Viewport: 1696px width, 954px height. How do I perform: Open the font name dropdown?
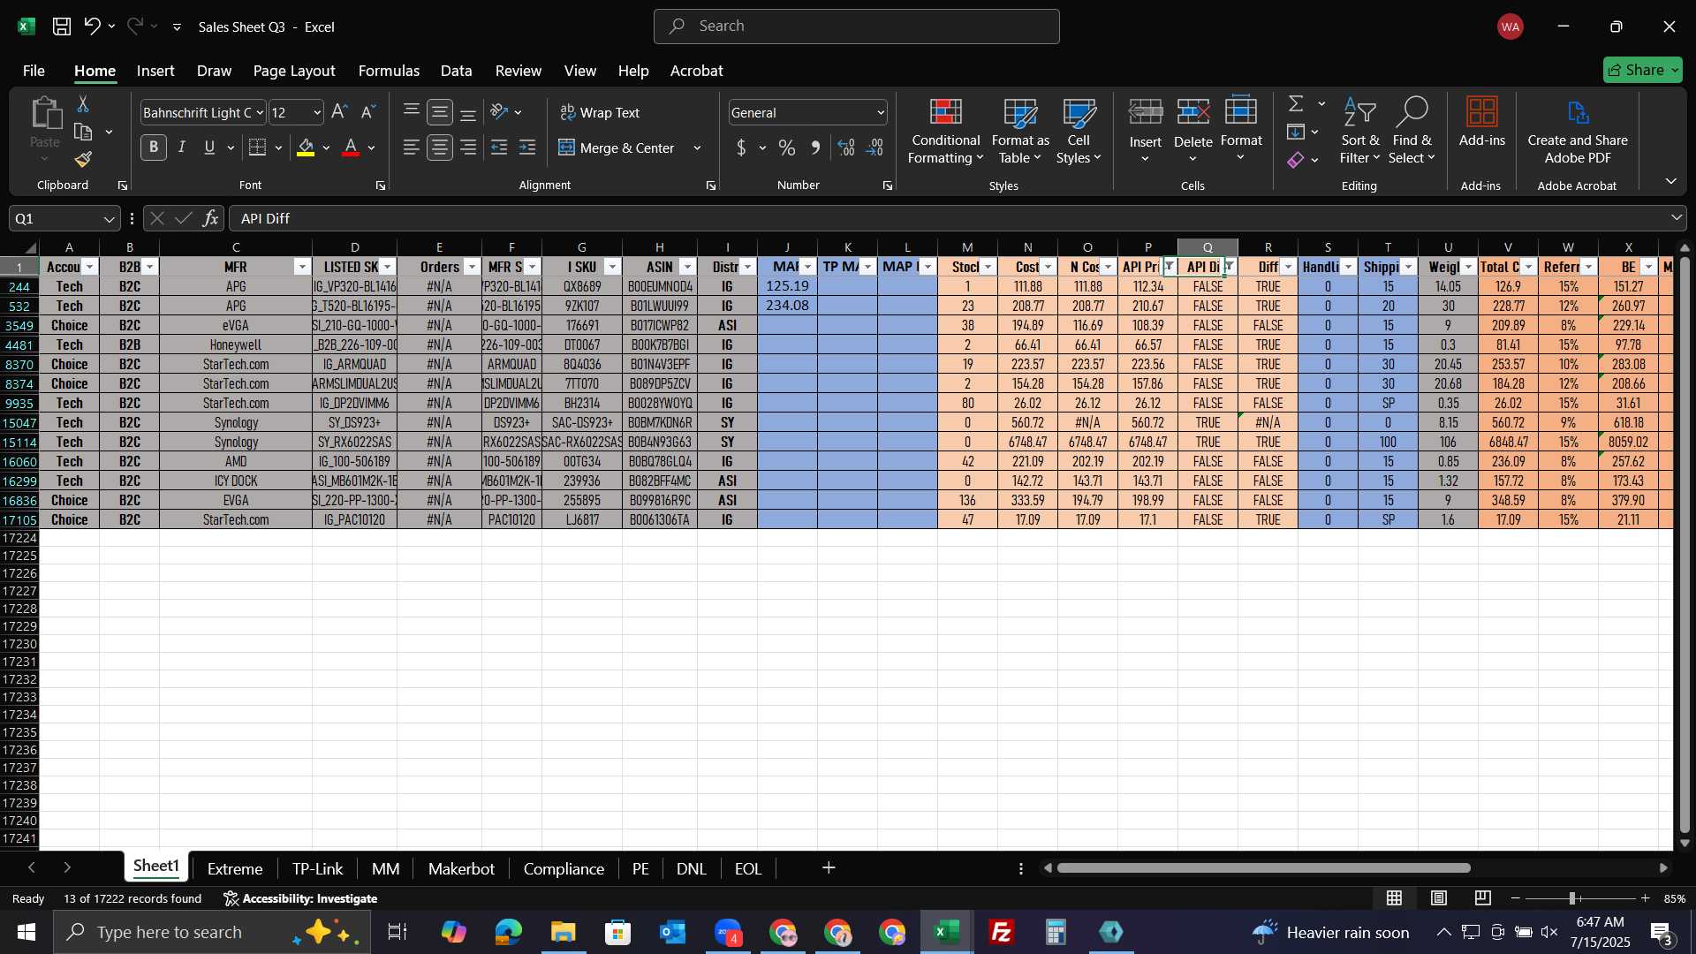click(x=260, y=113)
